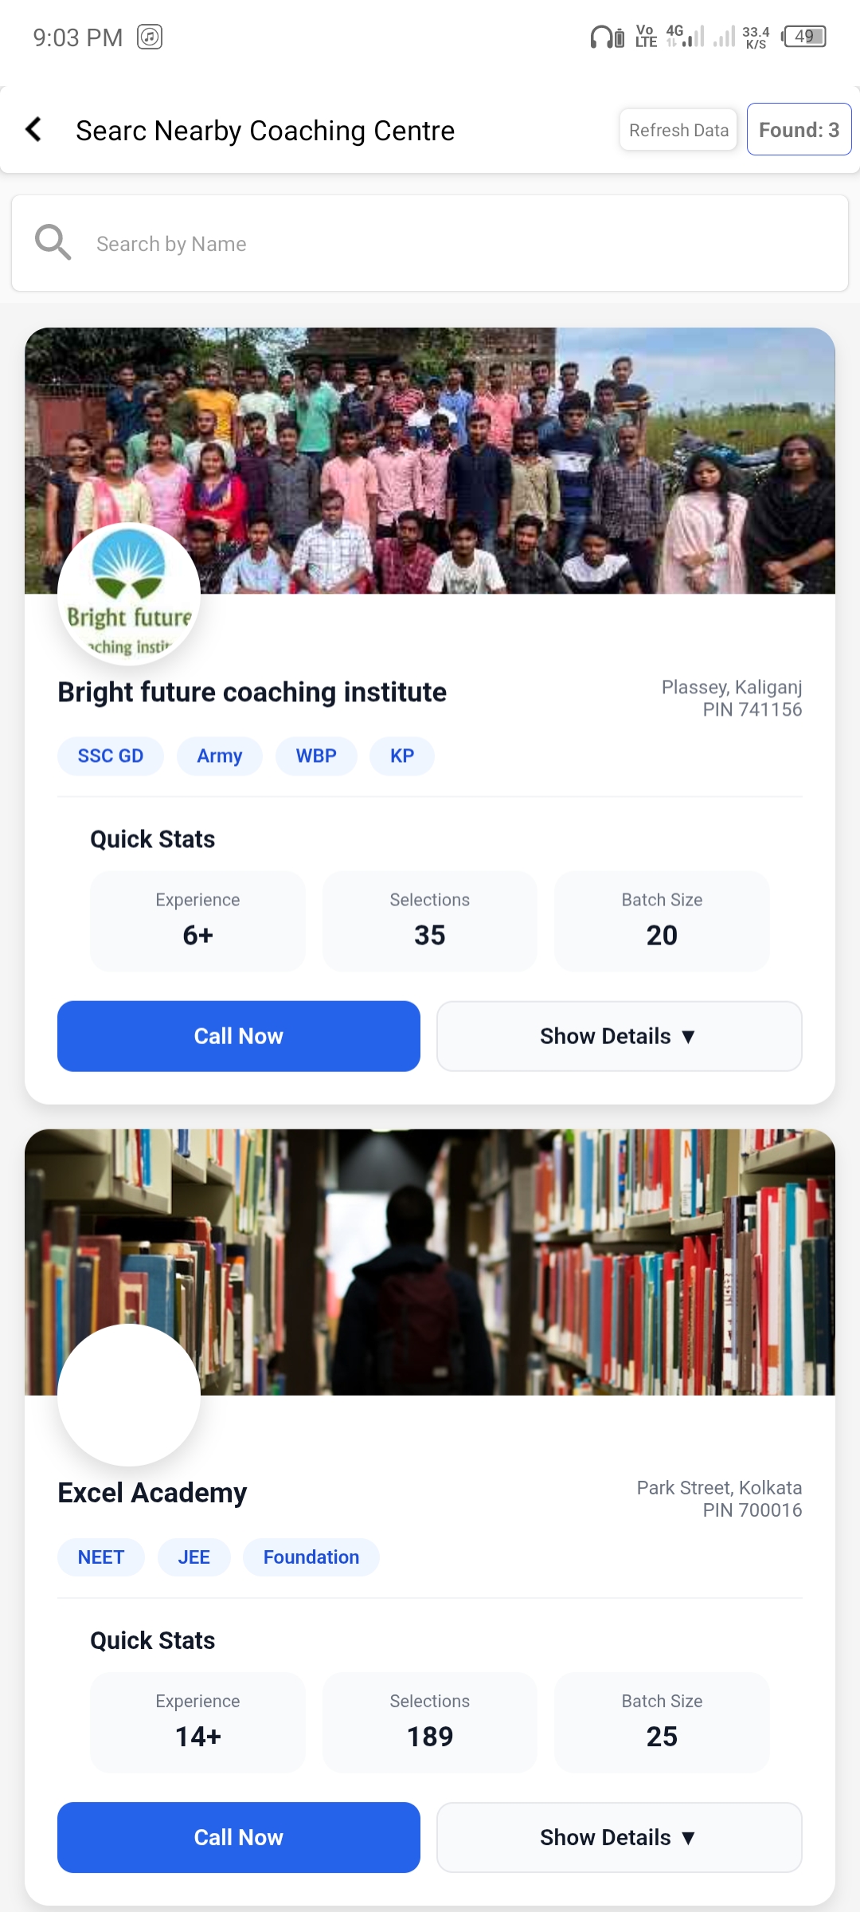The height and width of the screenshot is (1912, 860).
Task: Tap the 4G signal strength icon
Action: [686, 36]
